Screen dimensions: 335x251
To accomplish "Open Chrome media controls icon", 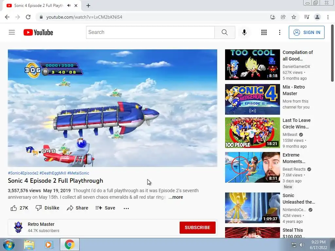I will tap(307, 17).
